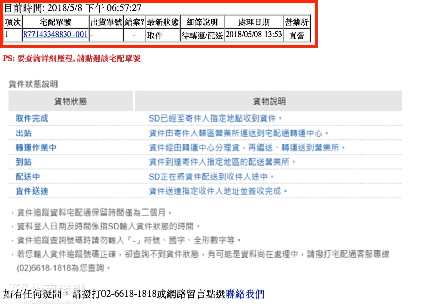Click the 如有任何疑問 footer text
433x308 pixels.
click(x=33, y=294)
